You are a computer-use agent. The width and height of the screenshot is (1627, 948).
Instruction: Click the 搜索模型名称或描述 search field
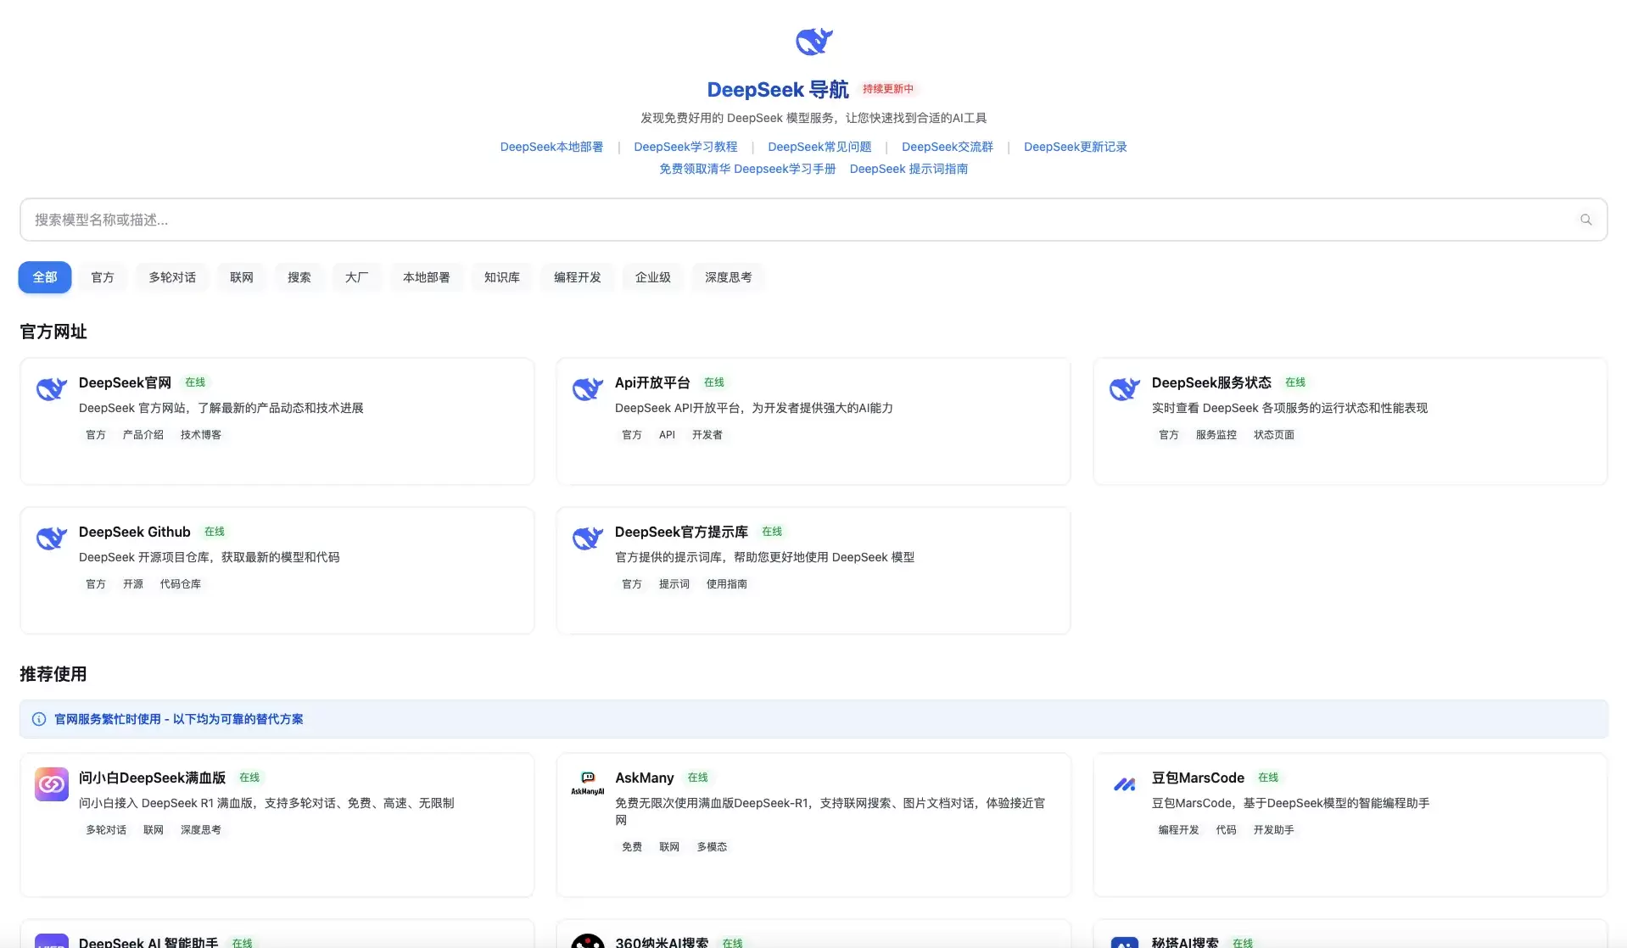coord(813,220)
